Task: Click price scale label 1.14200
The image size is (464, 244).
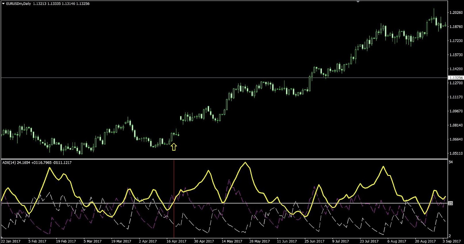Action: click(456, 69)
